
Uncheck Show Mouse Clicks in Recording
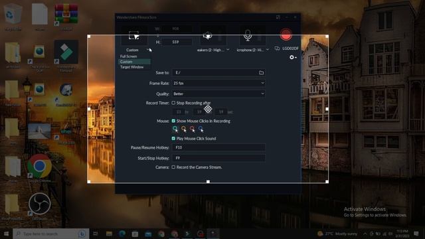pyautogui.click(x=173, y=121)
